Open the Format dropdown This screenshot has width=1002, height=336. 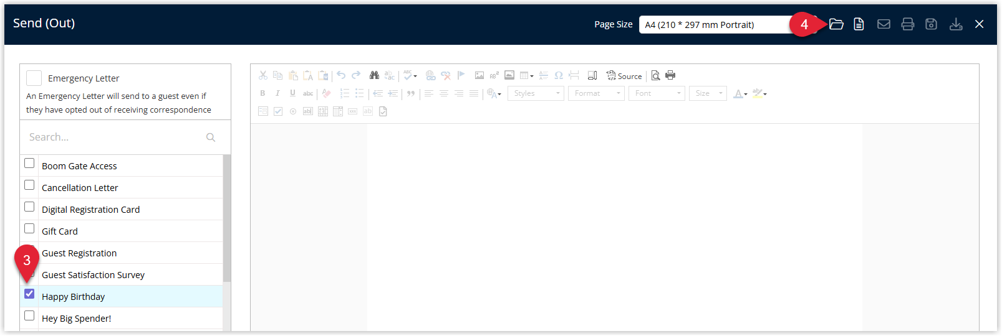coord(596,93)
